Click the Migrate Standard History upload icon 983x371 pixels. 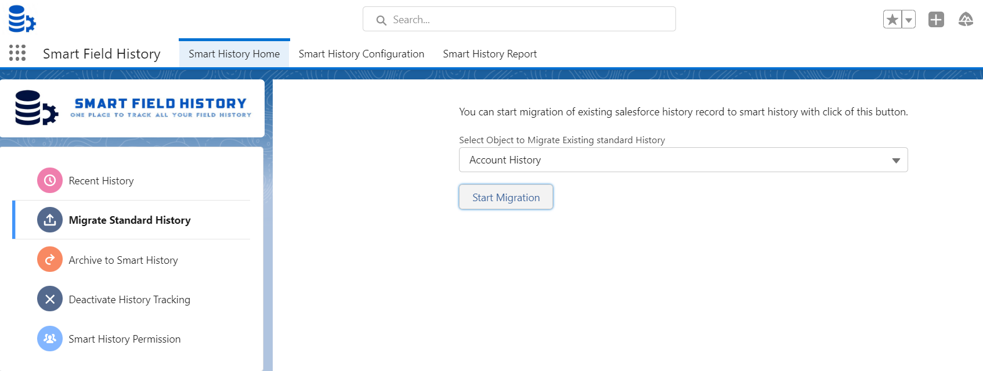tap(50, 220)
